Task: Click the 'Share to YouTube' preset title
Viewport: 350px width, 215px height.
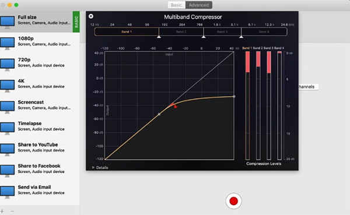Action: [38, 144]
